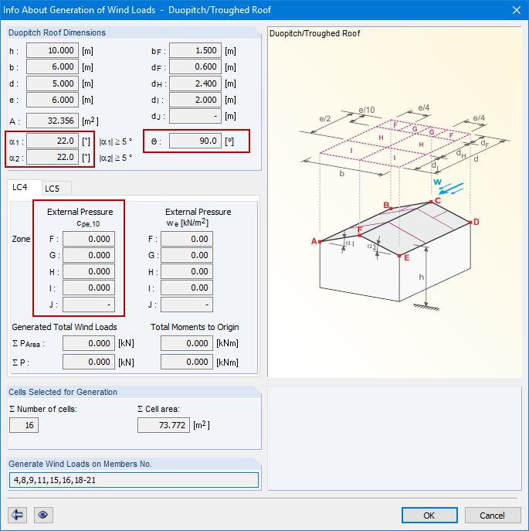Click the Σ P load field
The width and height of the screenshot is (529, 531).
[89, 362]
